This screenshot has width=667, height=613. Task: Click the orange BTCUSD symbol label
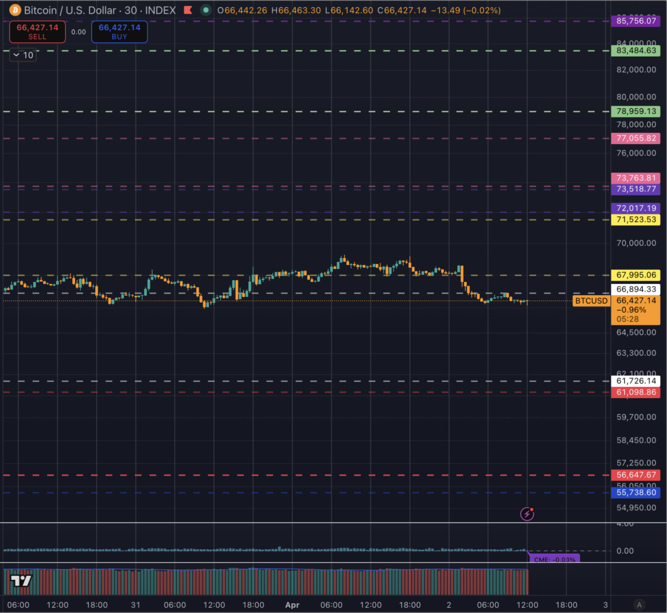click(590, 301)
